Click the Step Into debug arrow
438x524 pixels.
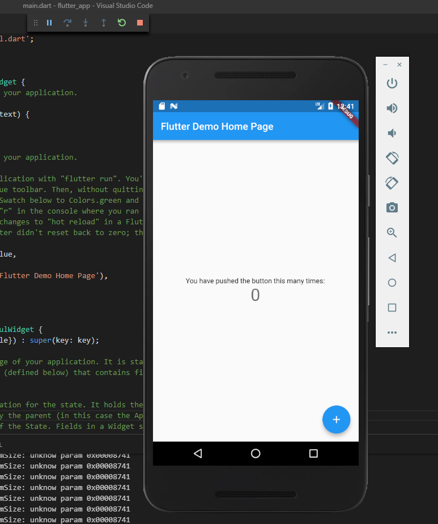86,23
